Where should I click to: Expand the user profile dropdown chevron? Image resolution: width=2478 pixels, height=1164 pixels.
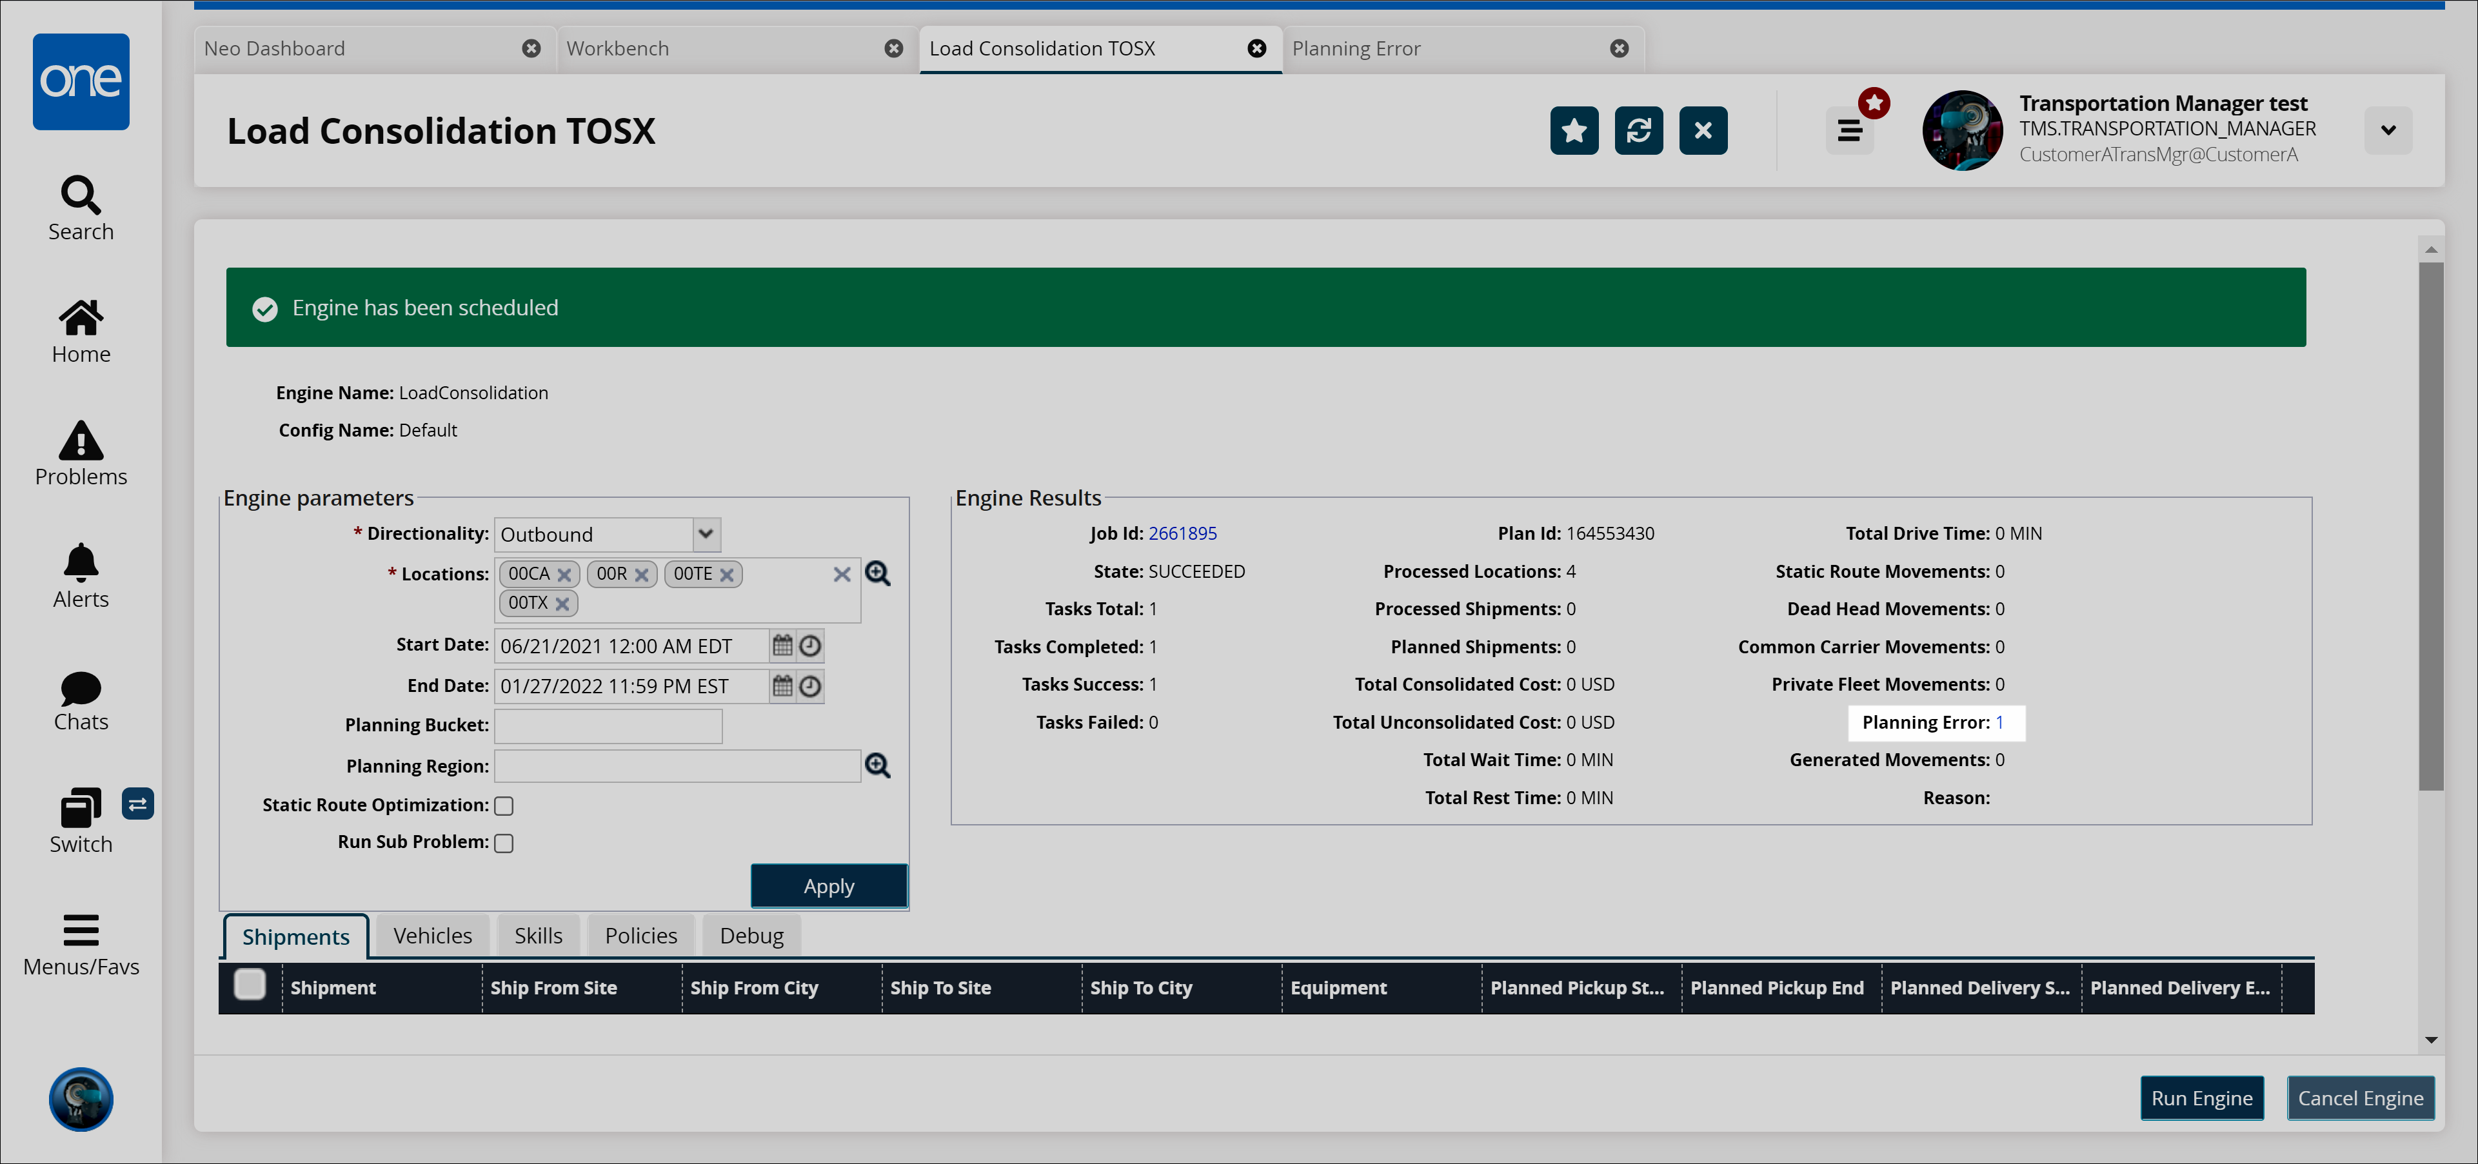coord(2388,130)
